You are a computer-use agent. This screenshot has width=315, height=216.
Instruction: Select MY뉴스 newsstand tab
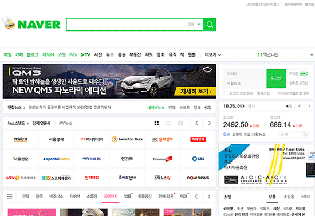tap(65, 123)
